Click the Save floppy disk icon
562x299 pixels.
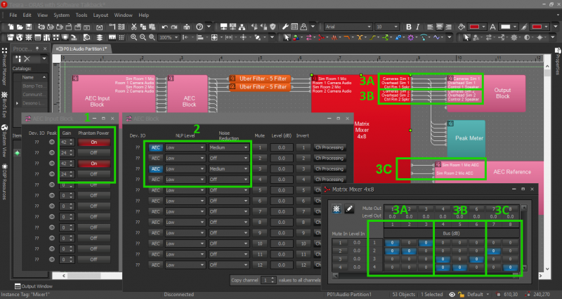tap(29, 27)
